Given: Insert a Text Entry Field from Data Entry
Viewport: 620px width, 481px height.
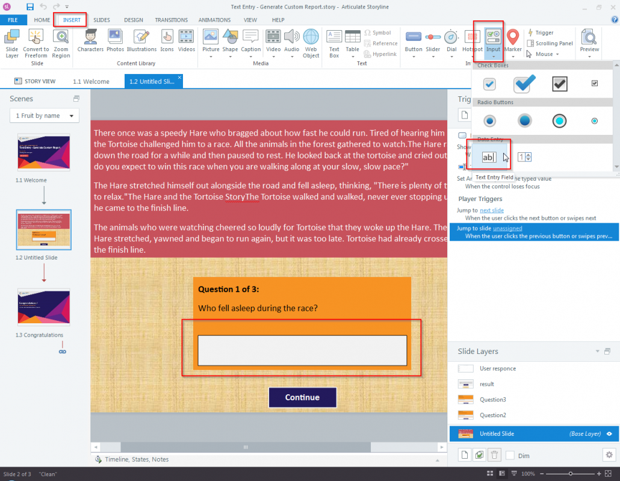Looking at the screenshot, I should [489, 157].
